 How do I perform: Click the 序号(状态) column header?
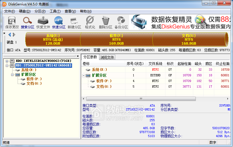(135, 64)
